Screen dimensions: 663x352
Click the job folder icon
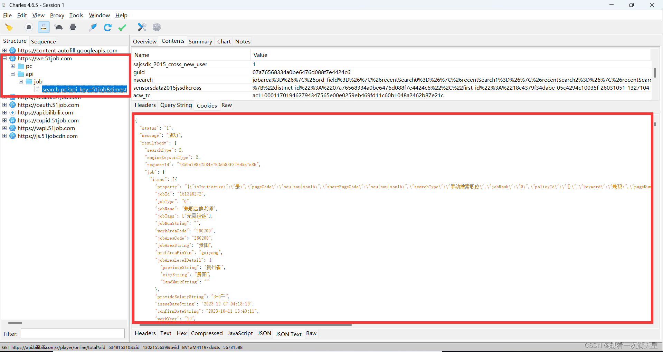click(29, 82)
